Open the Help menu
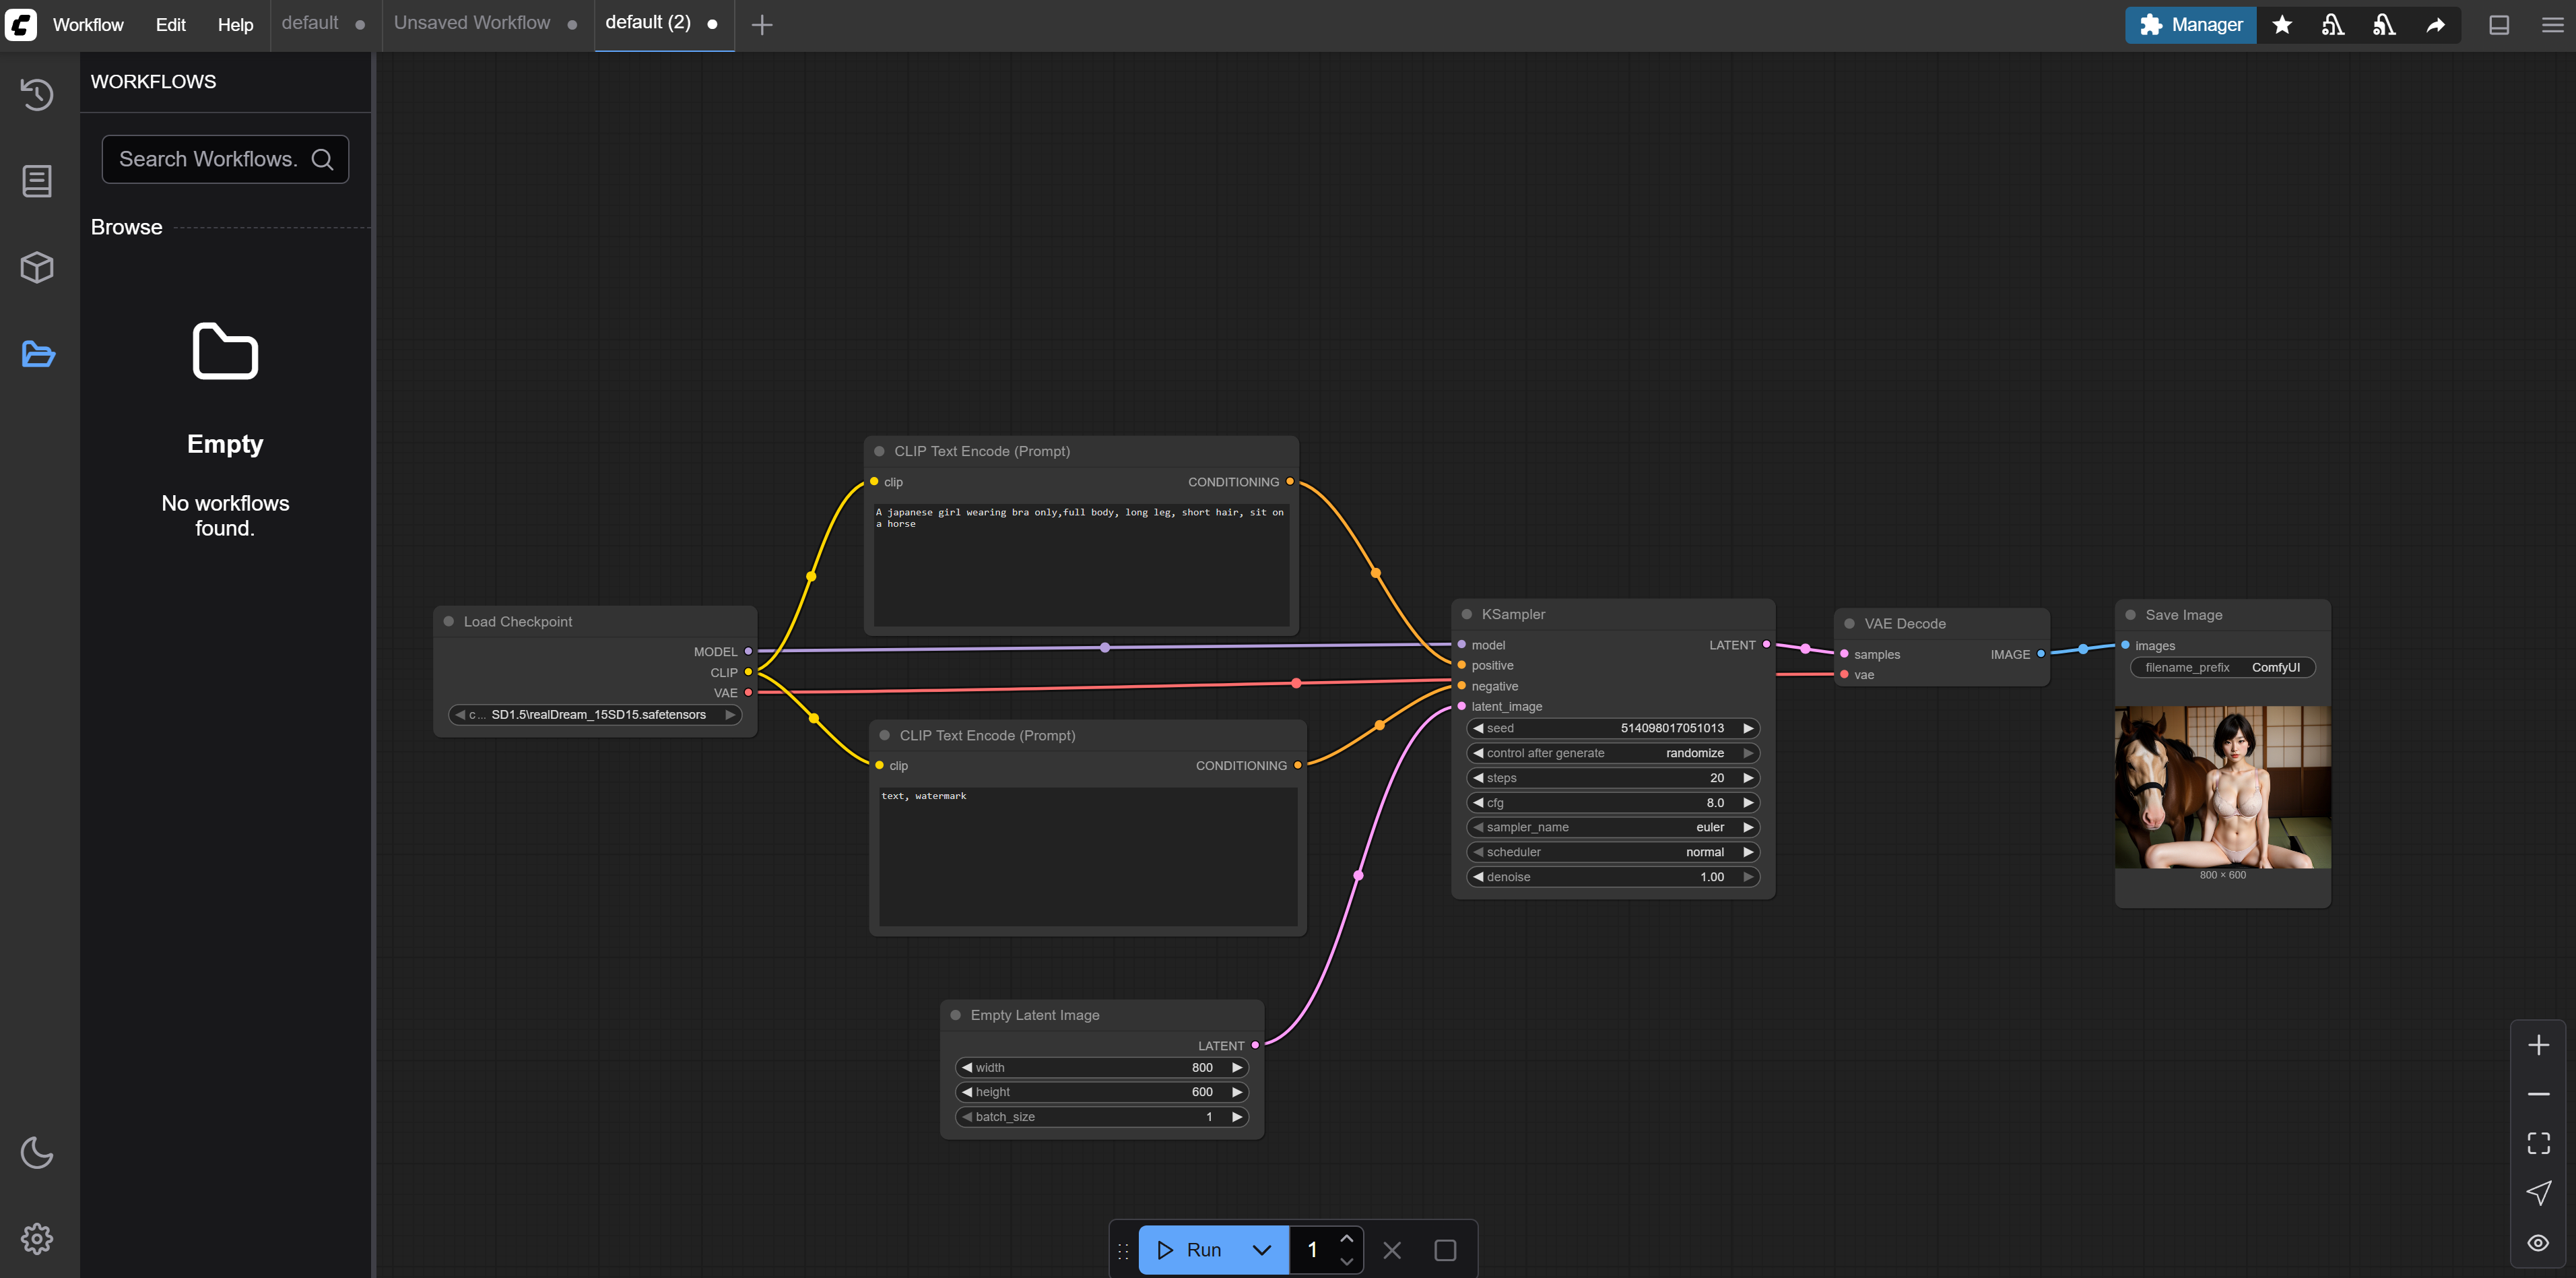 coord(235,25)
